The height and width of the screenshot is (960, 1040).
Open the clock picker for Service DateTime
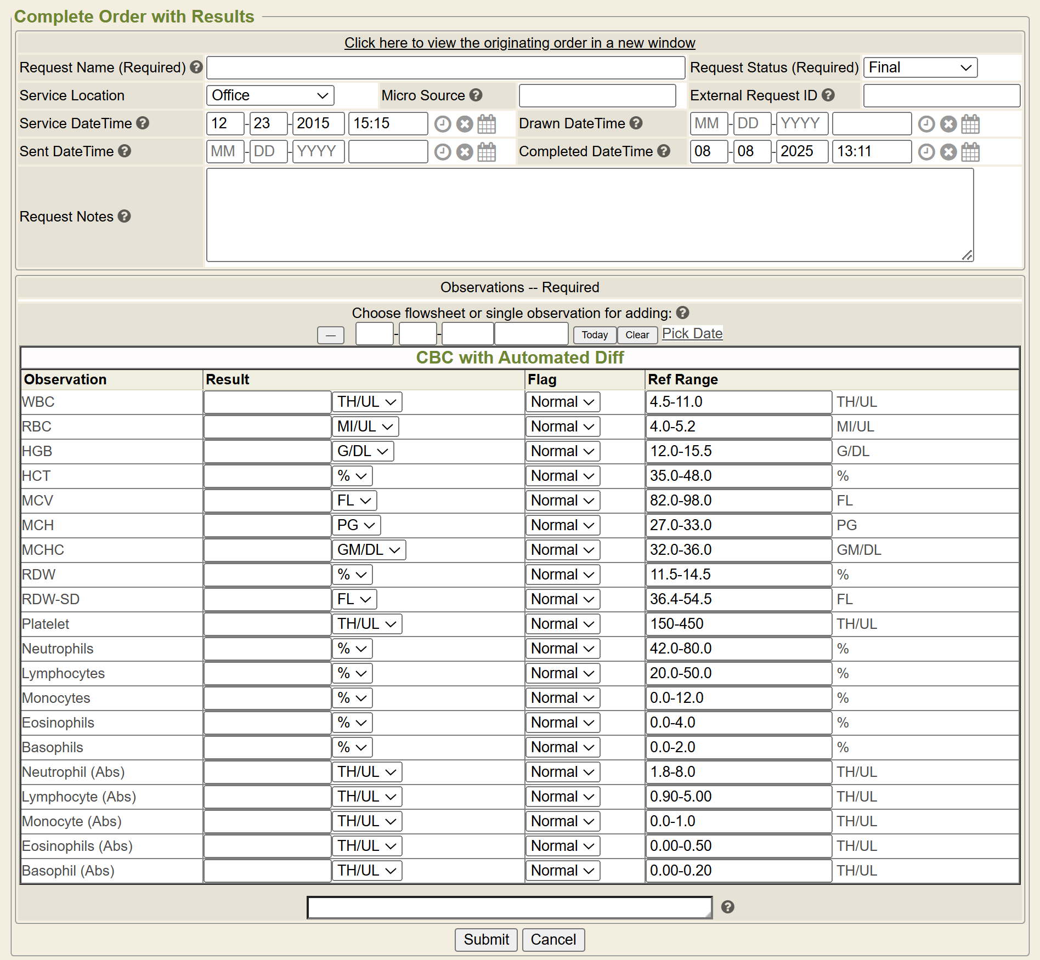[443, 124]
